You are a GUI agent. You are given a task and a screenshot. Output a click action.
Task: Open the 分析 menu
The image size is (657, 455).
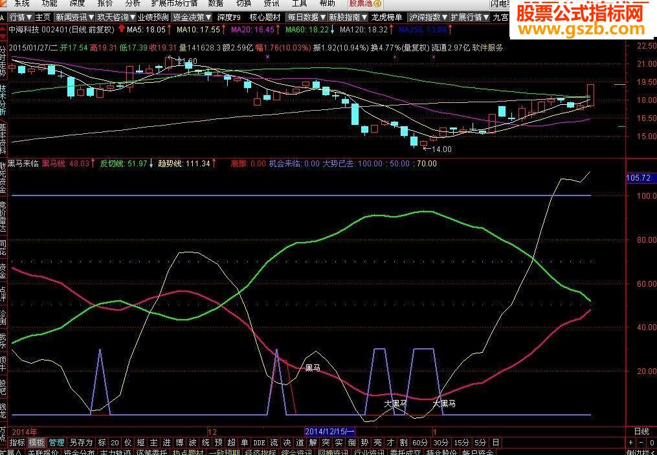(133, 3)
